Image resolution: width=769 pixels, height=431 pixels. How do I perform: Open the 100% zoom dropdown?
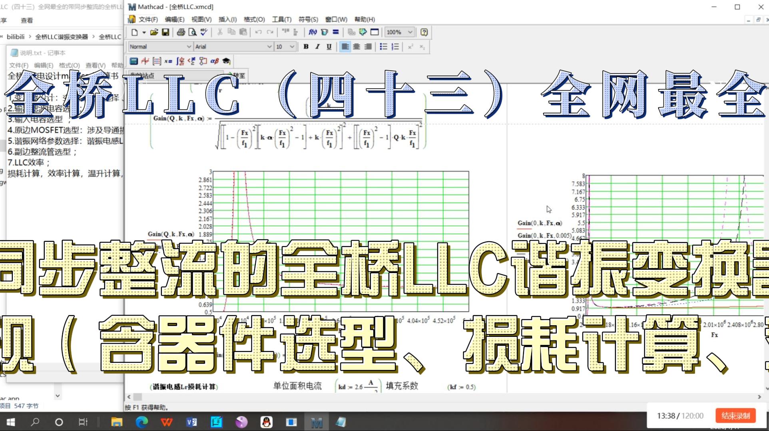click(410, 32)
